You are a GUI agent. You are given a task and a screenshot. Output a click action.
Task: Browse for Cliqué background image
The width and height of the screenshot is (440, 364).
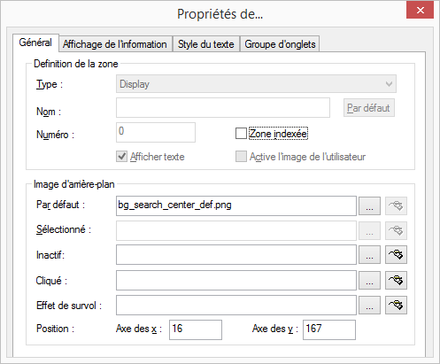coord(369,280)
